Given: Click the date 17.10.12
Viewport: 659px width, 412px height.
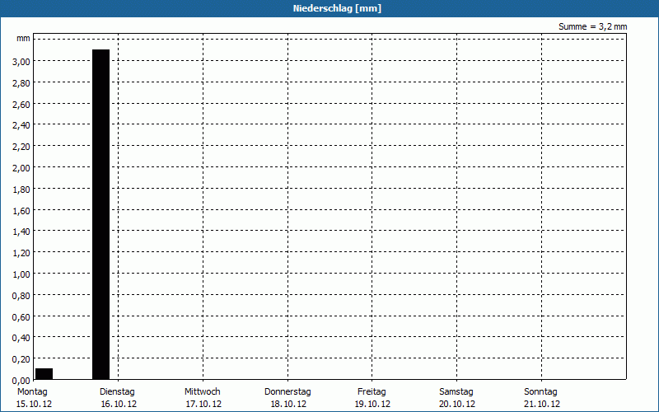Looking at the screenshot, I should pos(203,405).
